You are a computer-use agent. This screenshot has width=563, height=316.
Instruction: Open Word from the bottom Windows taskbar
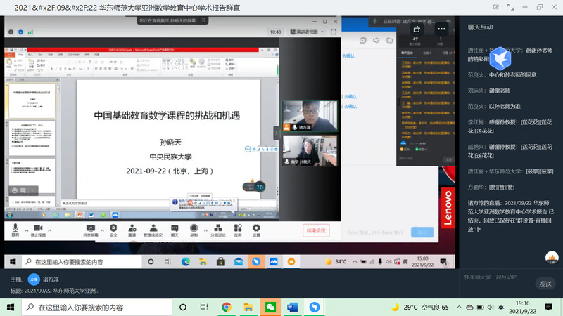point(292,307)
